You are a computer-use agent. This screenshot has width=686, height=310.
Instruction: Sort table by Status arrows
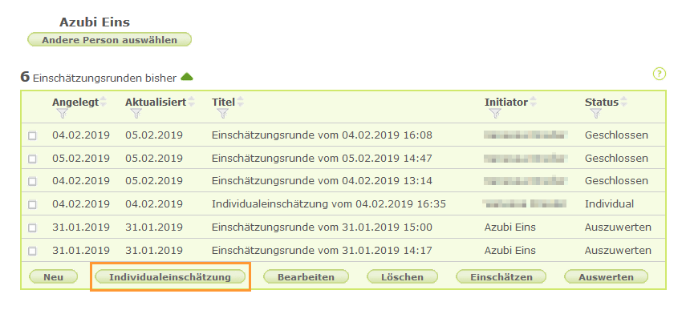tap(623, 103)
